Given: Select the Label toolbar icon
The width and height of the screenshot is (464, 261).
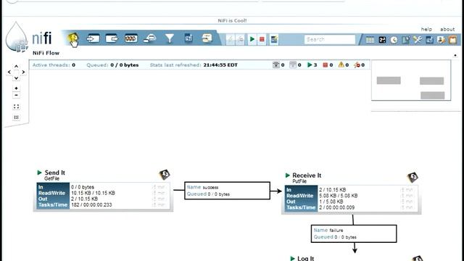Looking at the screenshot, I should [x=207, y=38].
